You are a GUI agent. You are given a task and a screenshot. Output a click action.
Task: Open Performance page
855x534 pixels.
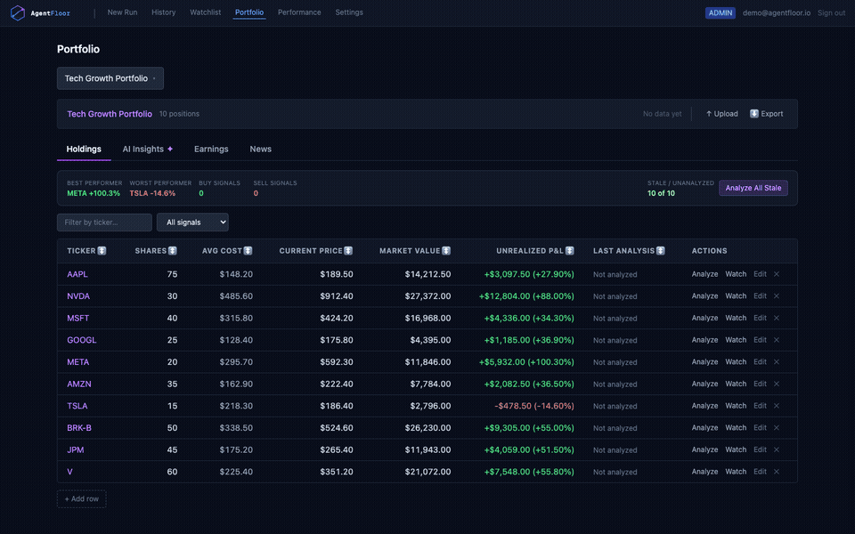click(299, 12)
